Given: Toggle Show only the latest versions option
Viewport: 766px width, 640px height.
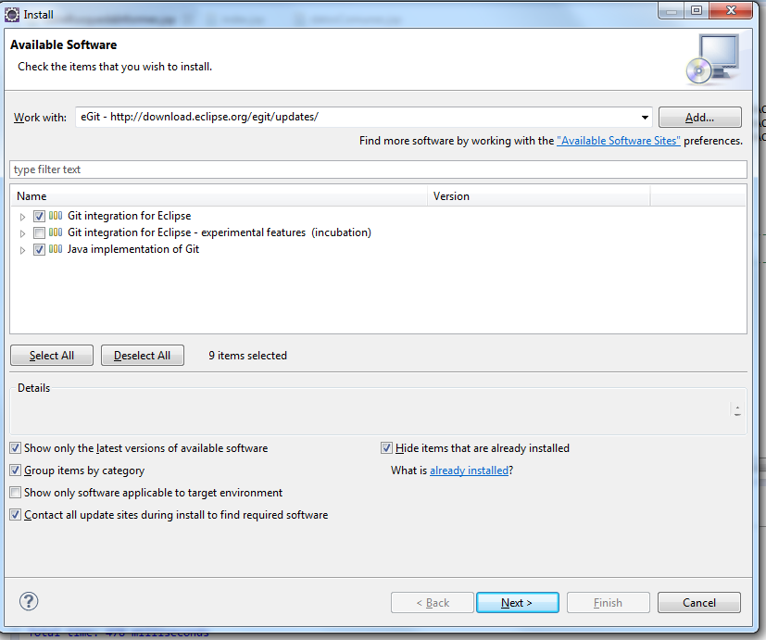Looking at the screenshot, I should click(x=16, y=448).
